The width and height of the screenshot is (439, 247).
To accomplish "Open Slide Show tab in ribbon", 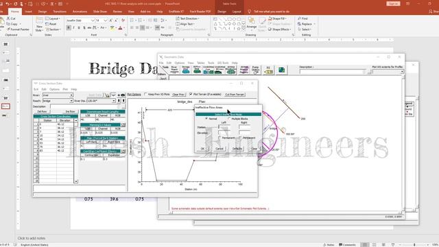I will tap(100, 12).
